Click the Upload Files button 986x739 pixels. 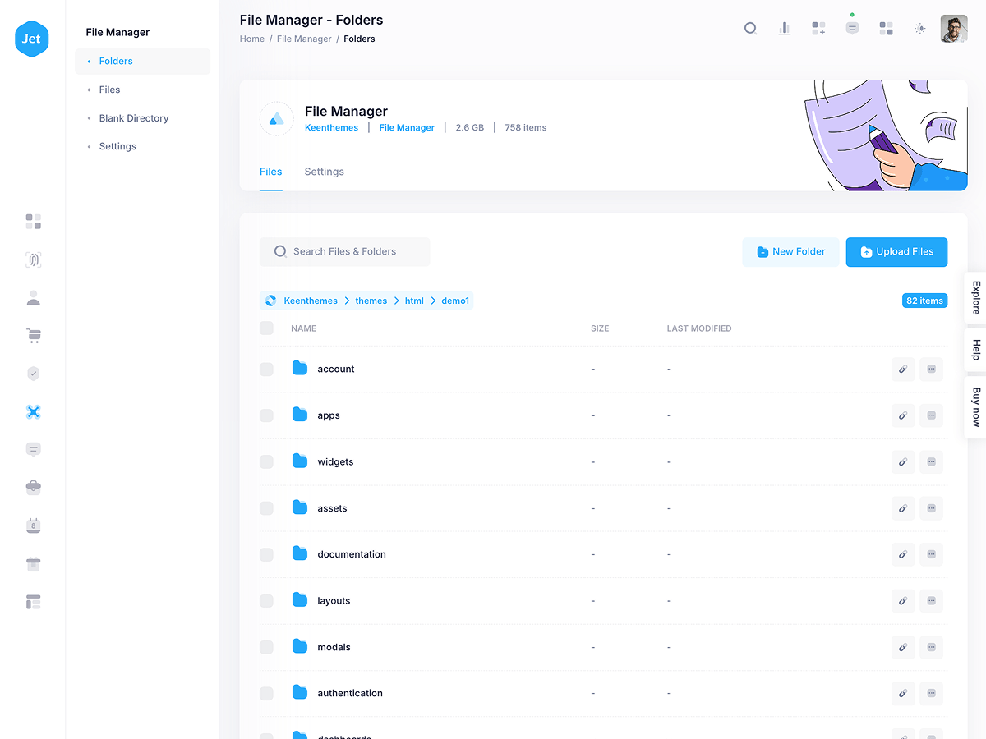pos(896,252)
